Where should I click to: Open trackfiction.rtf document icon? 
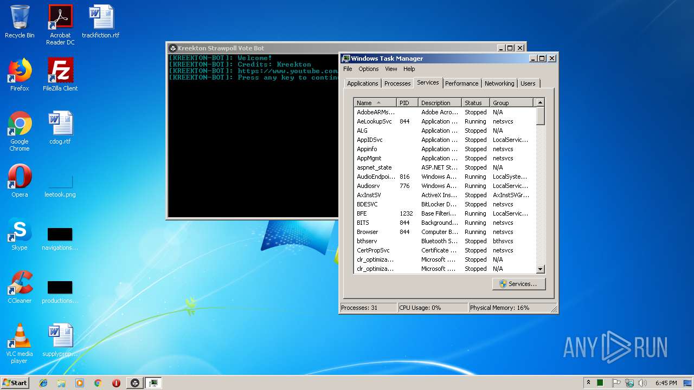[x=101, y=22]
